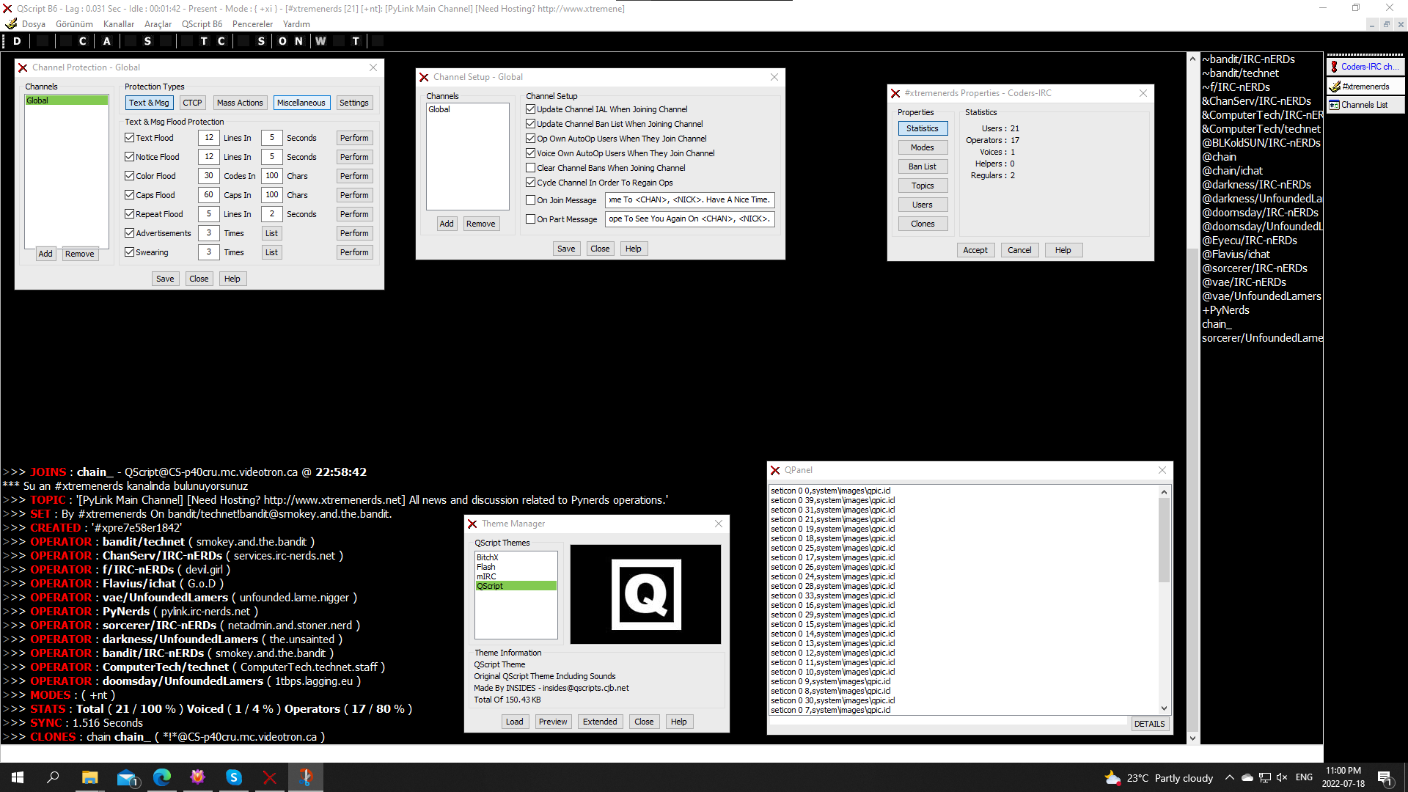Image resolution: width=1408 pixels, height=792 pixels.
Task: Enable the On Join Message checkbox
Action: tap(531, 200)
